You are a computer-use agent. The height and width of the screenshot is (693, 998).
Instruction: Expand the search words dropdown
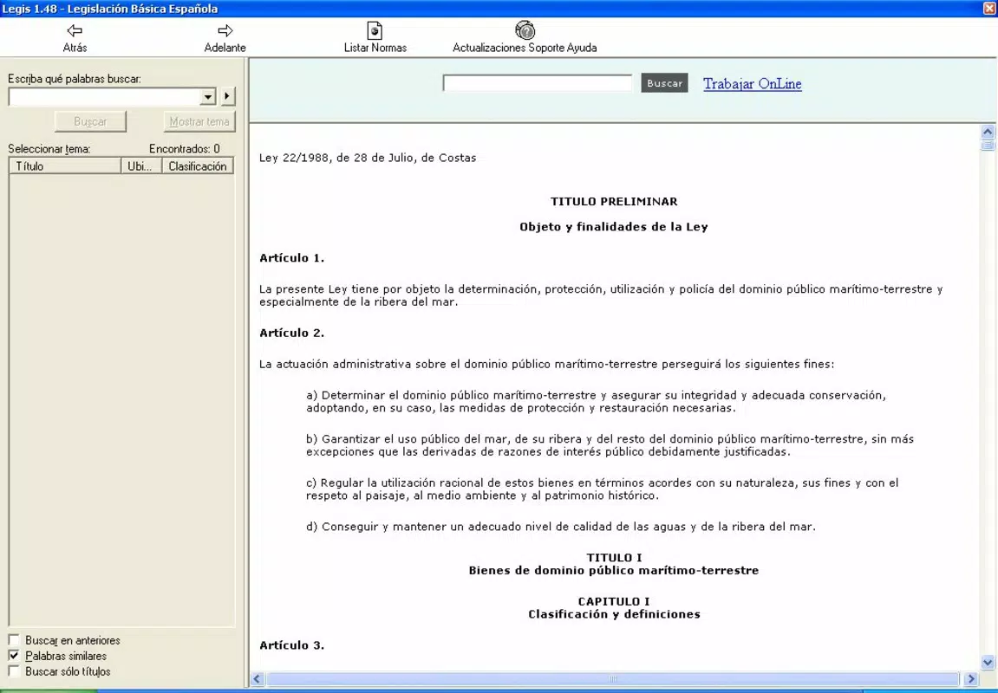point(207,97)
